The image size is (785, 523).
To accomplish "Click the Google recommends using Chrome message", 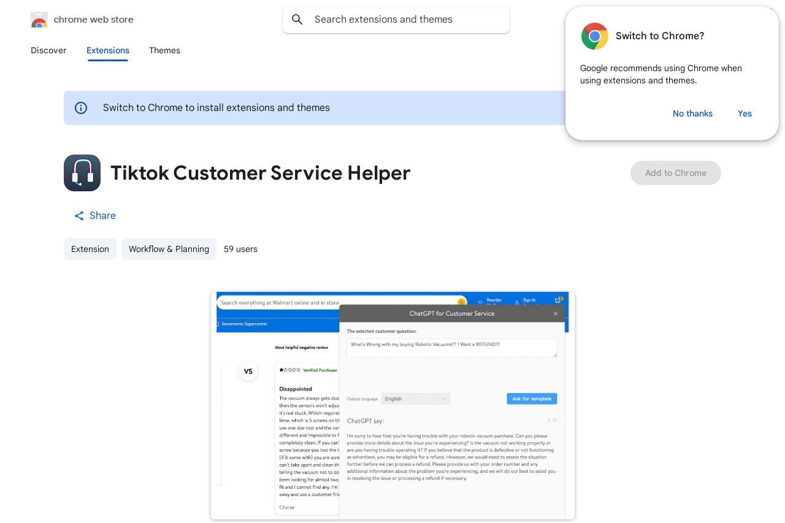I will point(661,74).
